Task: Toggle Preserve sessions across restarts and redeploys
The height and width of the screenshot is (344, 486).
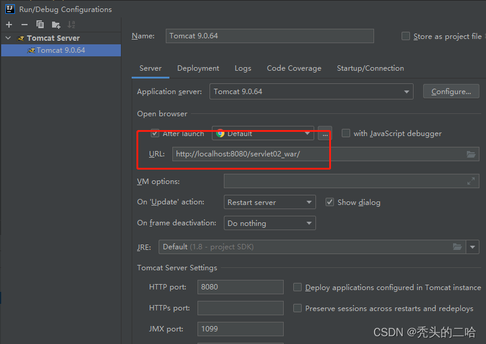Action: (297, 308)
